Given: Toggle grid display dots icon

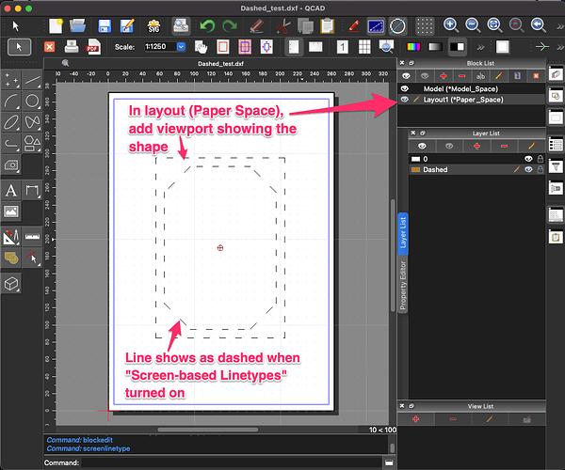Looking at the screenshot, I should click(x=425, y=26).
